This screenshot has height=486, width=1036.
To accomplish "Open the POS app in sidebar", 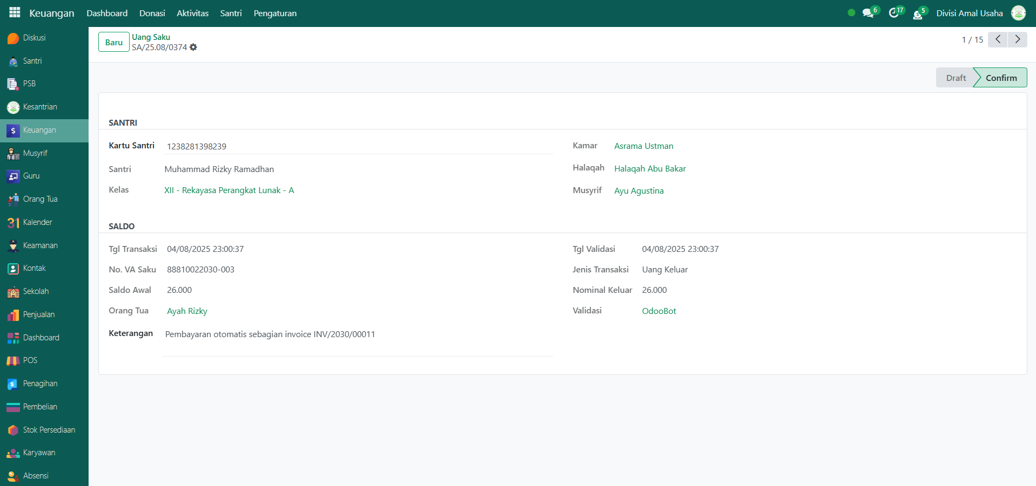I will (30, 360).
